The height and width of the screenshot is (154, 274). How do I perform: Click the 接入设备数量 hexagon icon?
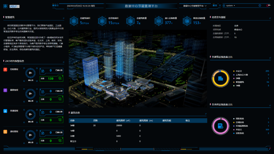click(x=159, y=21)
